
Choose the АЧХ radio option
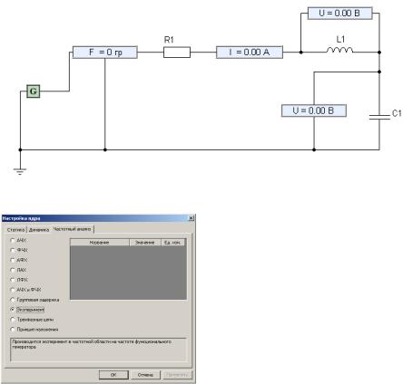coord(13,240)
